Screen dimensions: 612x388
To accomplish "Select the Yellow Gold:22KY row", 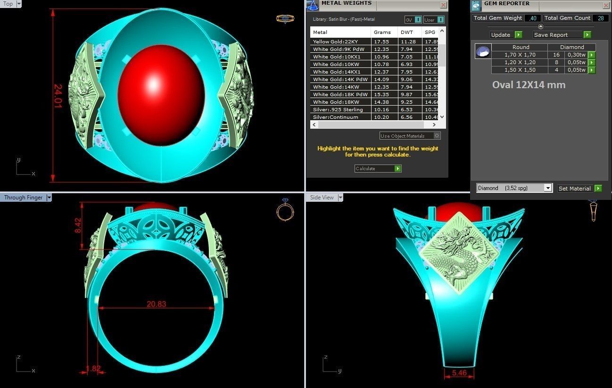I will (374, 41).
